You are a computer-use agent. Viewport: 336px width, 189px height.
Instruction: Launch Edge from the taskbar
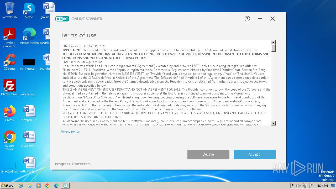(56, 186)
